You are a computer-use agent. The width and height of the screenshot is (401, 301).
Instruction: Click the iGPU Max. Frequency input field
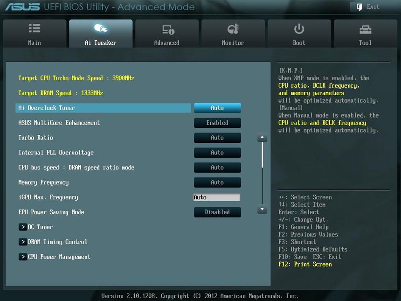pos(217,197)
